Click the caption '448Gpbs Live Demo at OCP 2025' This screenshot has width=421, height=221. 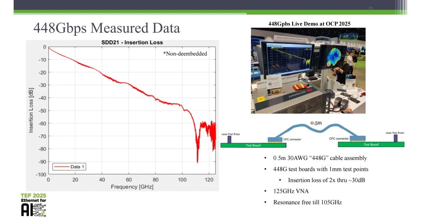tap(309, 24)
